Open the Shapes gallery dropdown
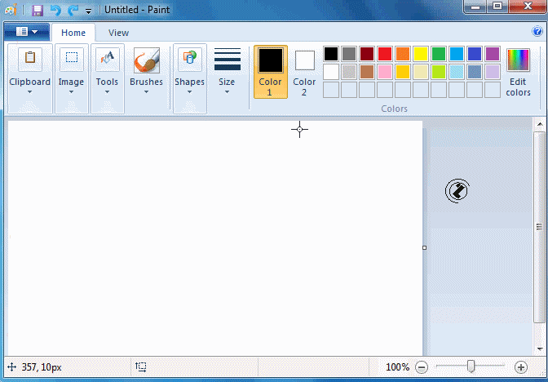Image resolution: width=548 pixels, height=382 pixels. pos(189,91)
